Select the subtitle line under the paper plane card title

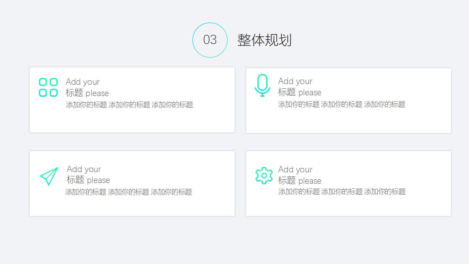(129, 192)
